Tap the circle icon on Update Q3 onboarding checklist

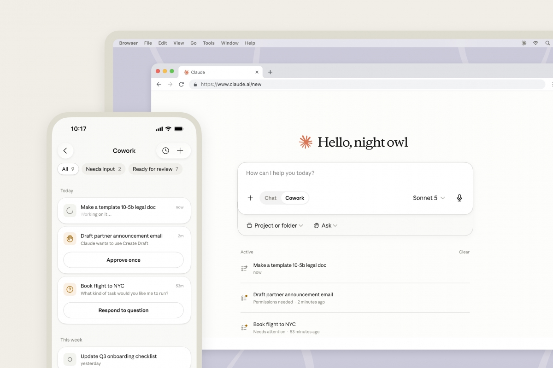pyautogui.click(x=70, y=359)
